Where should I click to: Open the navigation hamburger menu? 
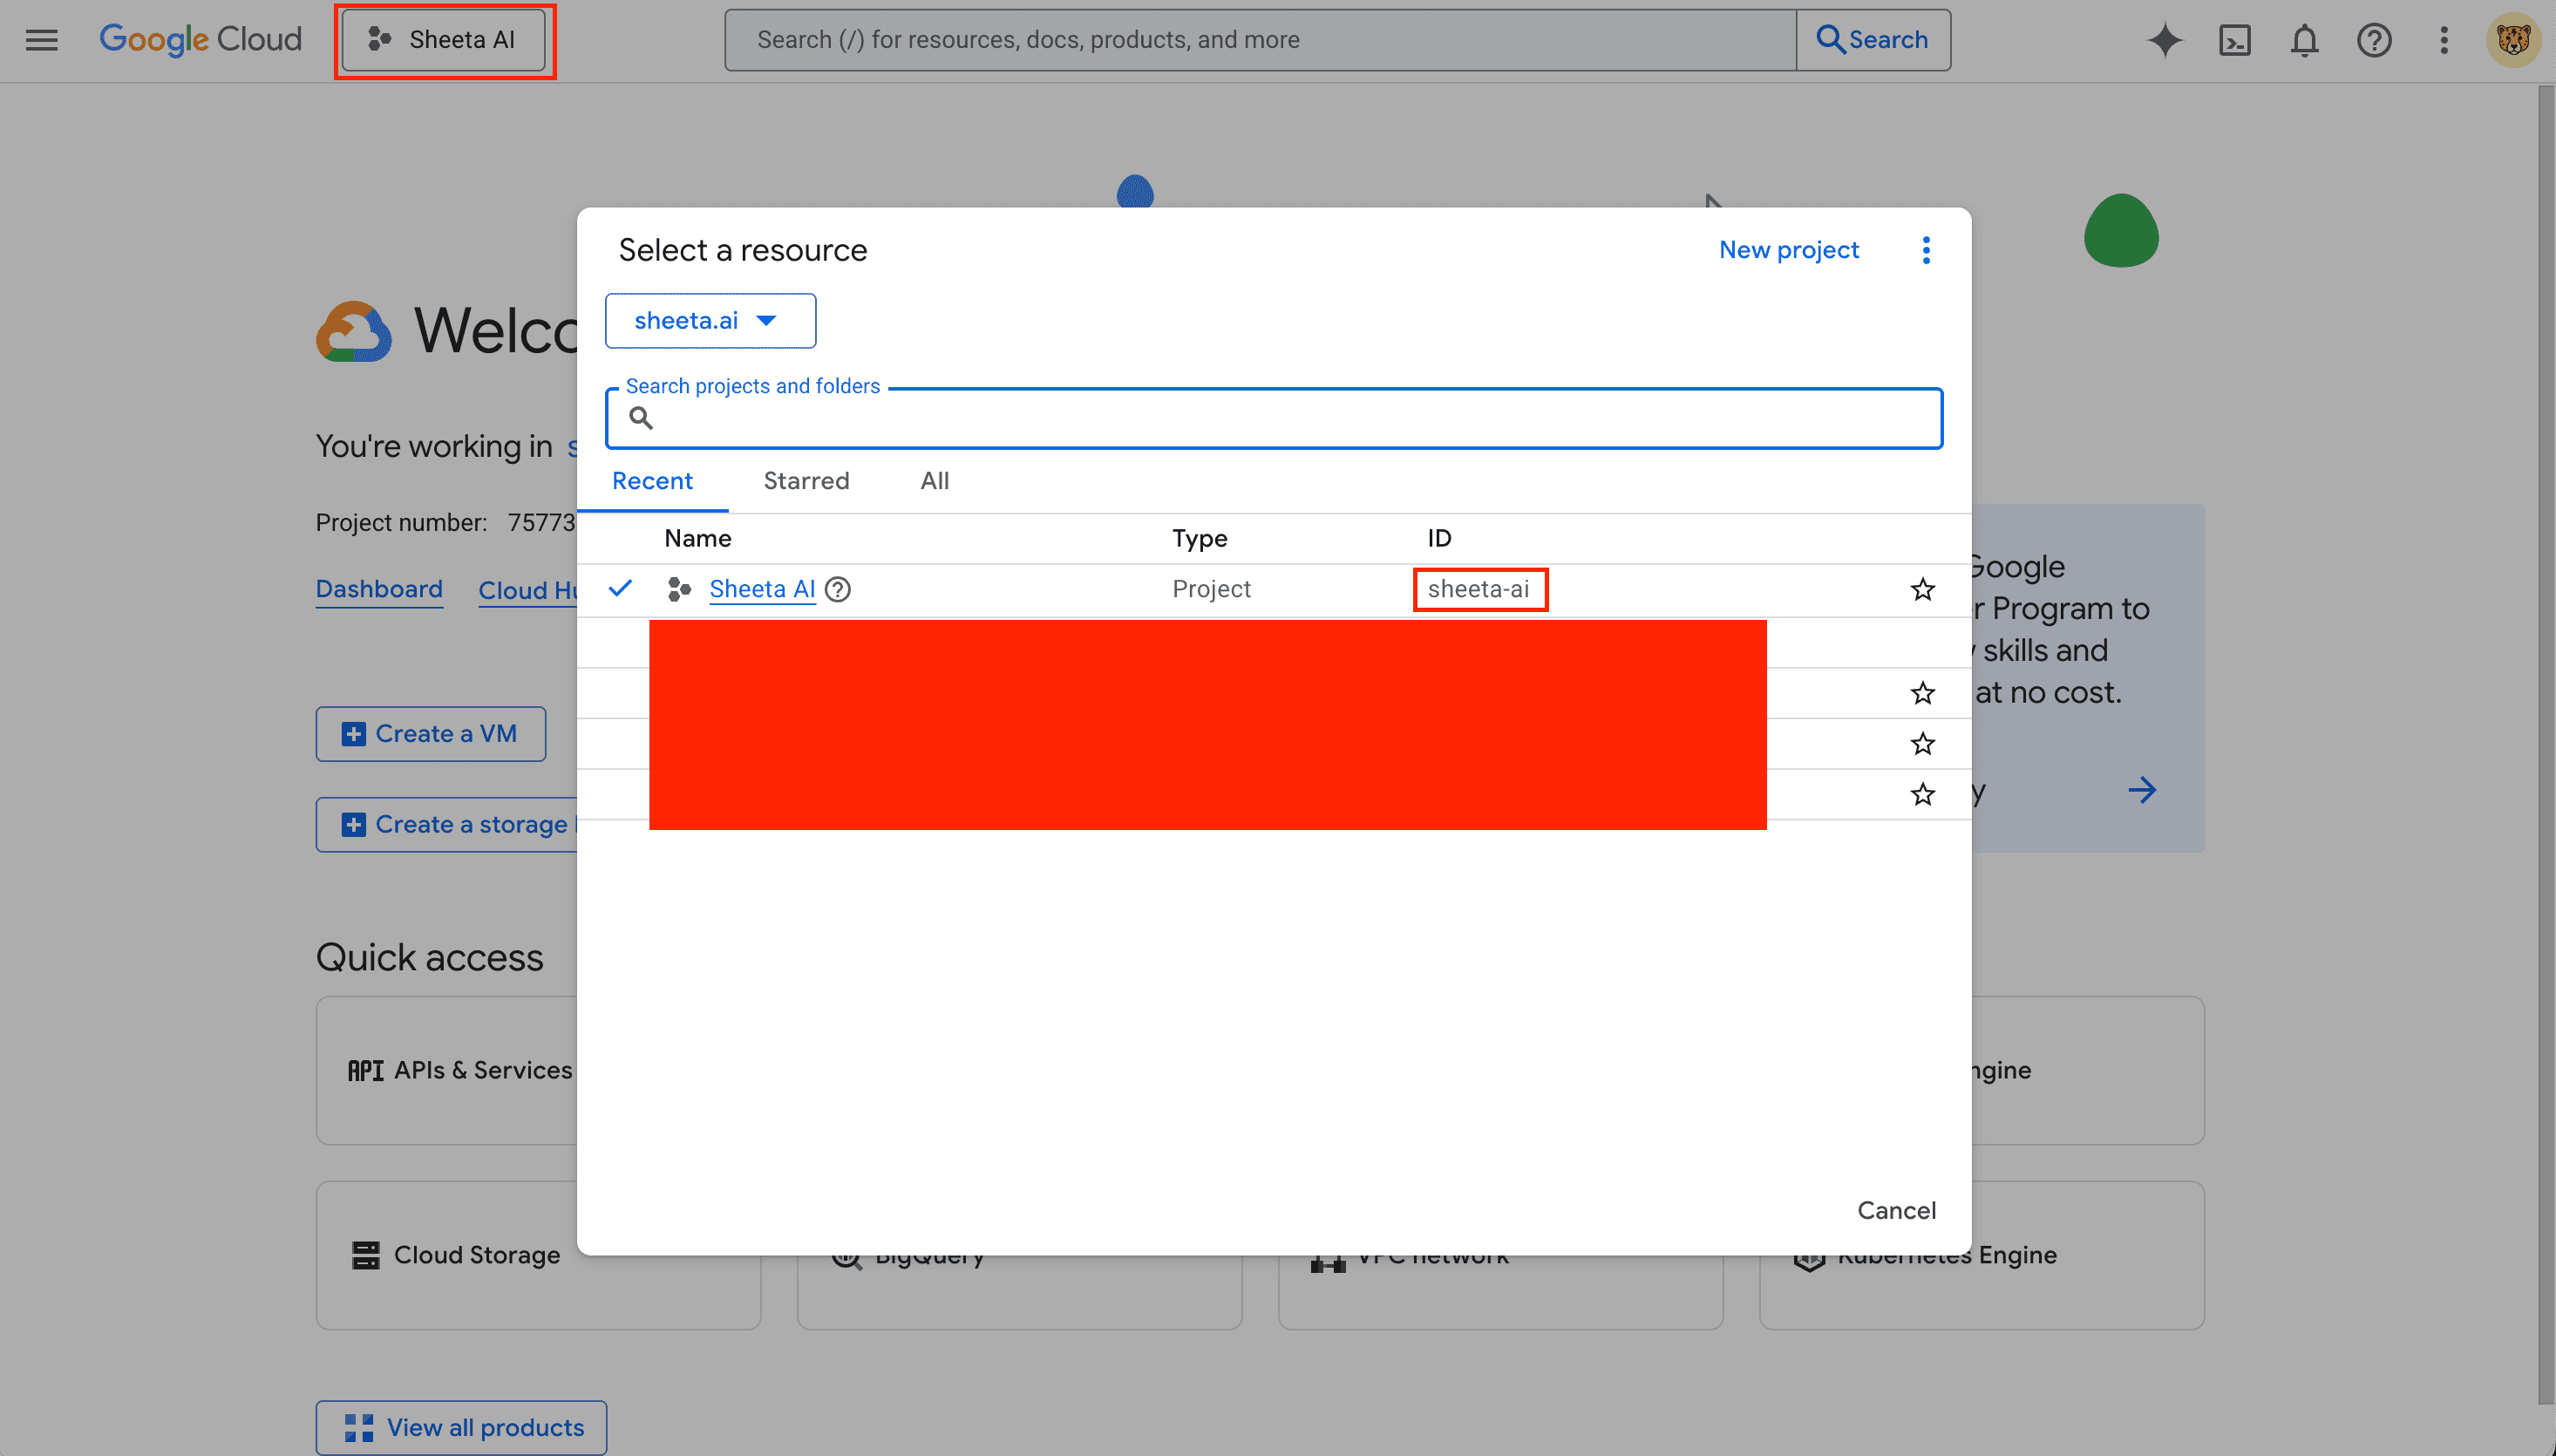point(42,39)
